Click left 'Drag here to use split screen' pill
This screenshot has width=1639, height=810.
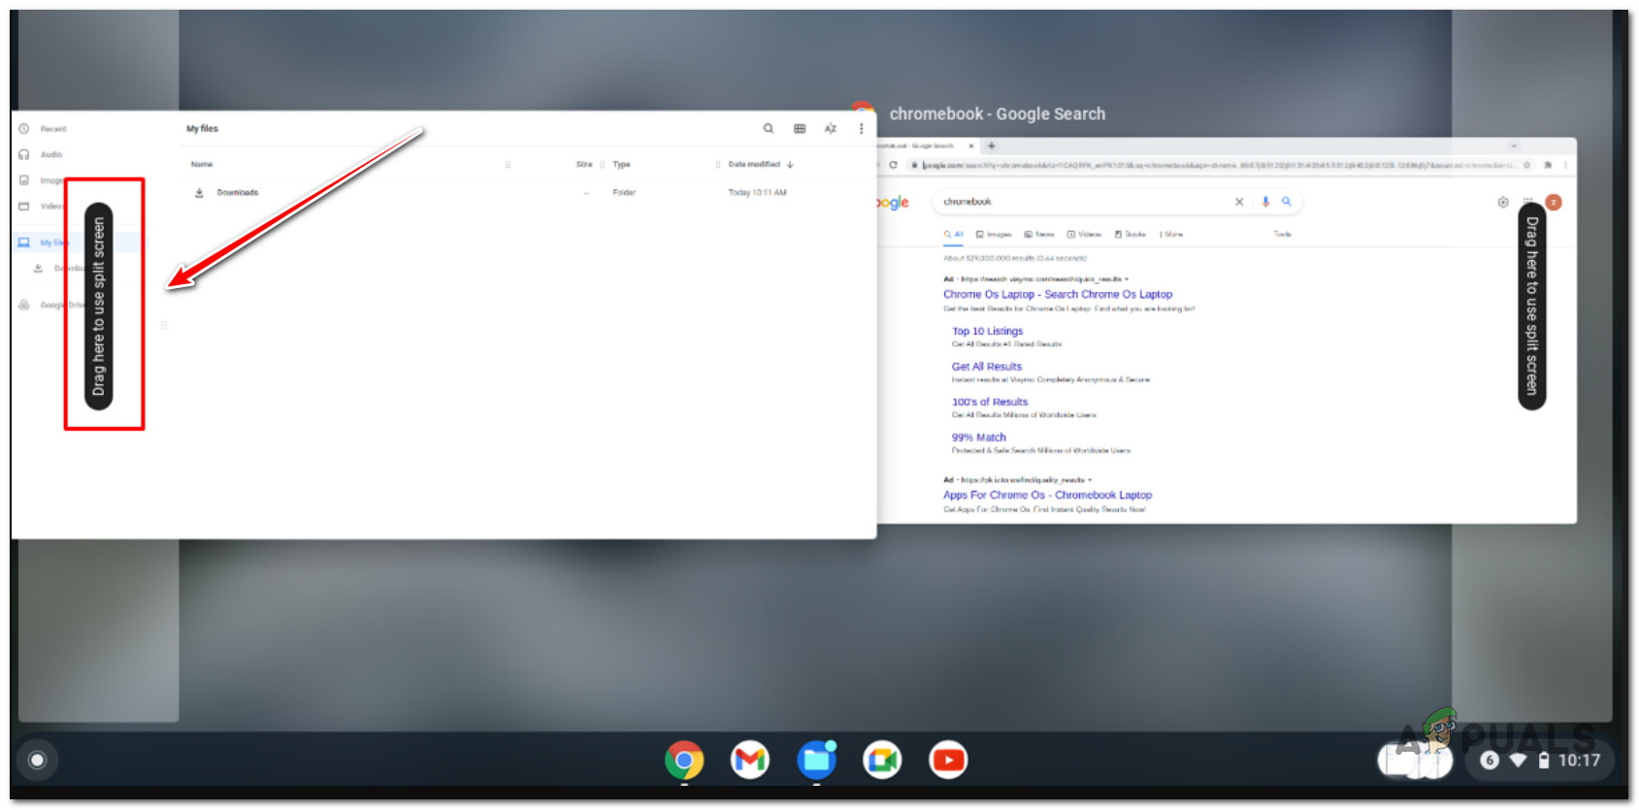99,306
